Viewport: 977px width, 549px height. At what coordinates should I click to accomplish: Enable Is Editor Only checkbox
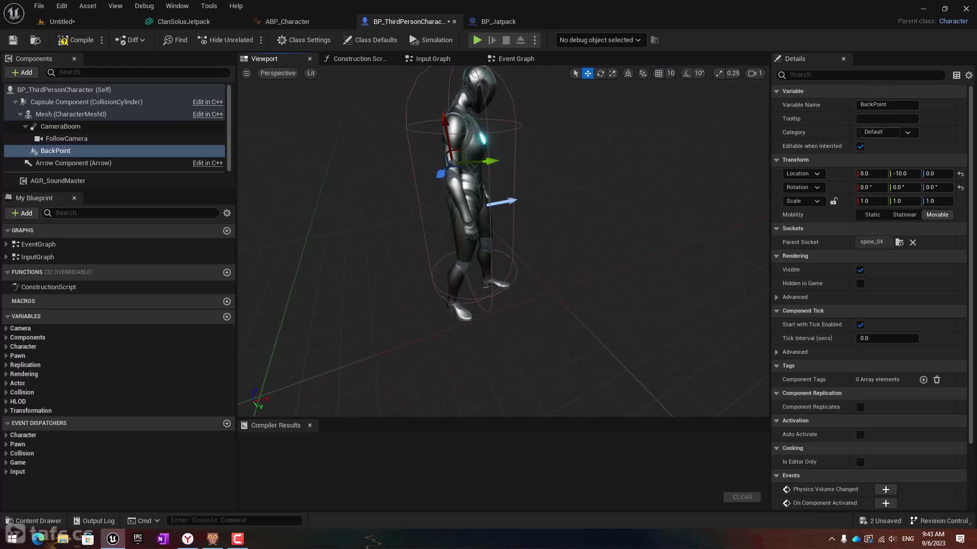[860, 462]
